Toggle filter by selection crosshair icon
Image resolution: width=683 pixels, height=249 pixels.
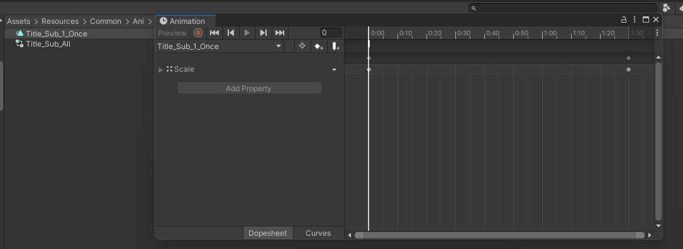tap(302, 46)
